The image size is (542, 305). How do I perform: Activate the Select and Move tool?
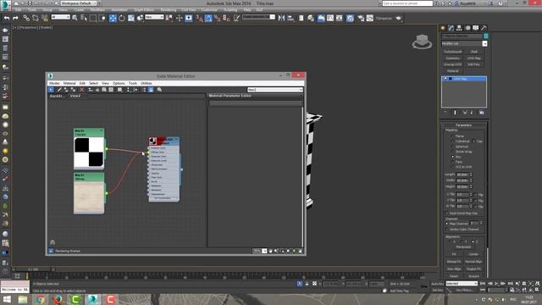[x=113, y=18]
